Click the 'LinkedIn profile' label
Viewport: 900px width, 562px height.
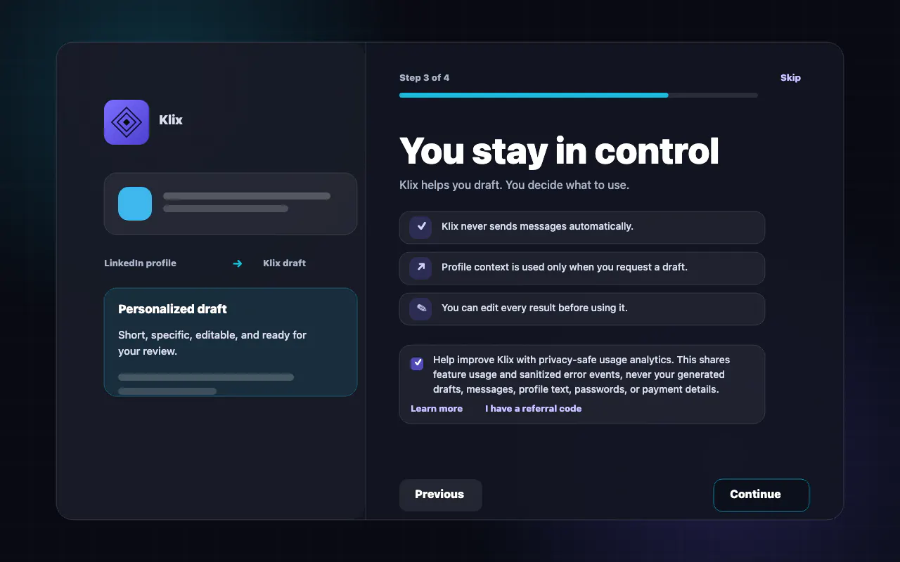point(140,263)
